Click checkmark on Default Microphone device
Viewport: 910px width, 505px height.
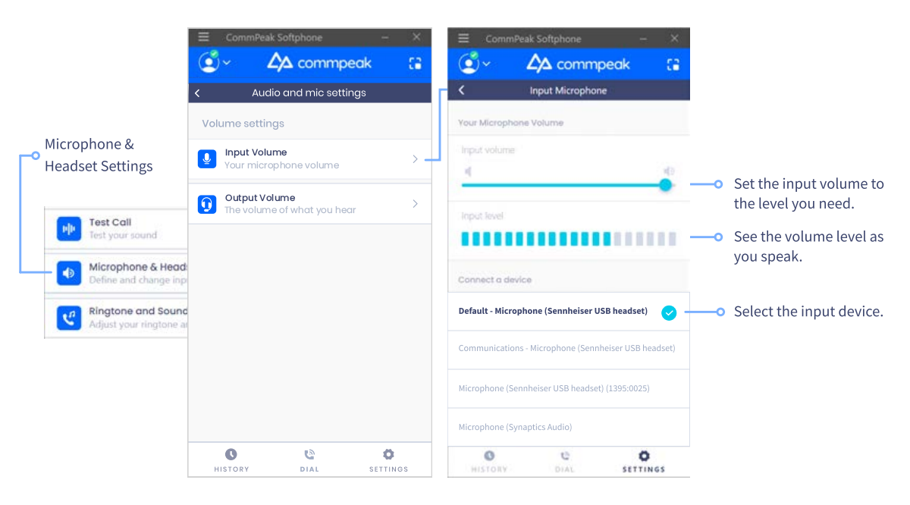(x=669, y=312)
